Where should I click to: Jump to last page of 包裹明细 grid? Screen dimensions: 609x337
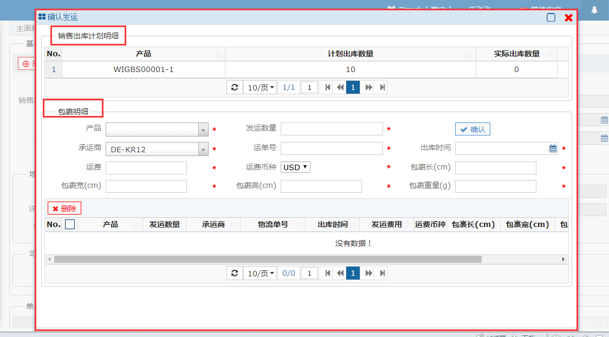(x=382, y=273)
